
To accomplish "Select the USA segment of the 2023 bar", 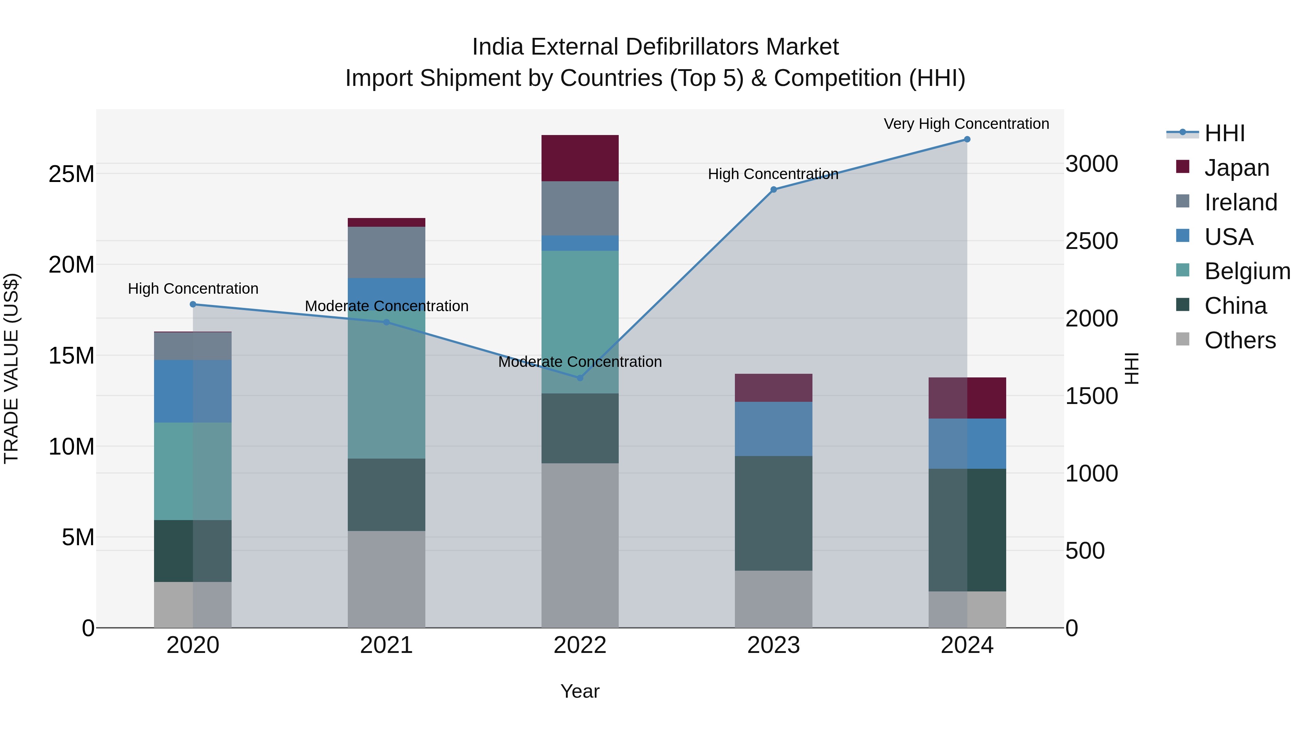I will point(773,429).
